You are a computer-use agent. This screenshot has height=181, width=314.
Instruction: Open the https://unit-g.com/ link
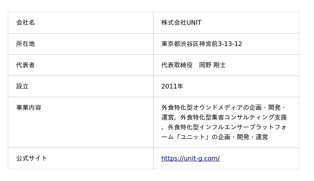[190, 159]
